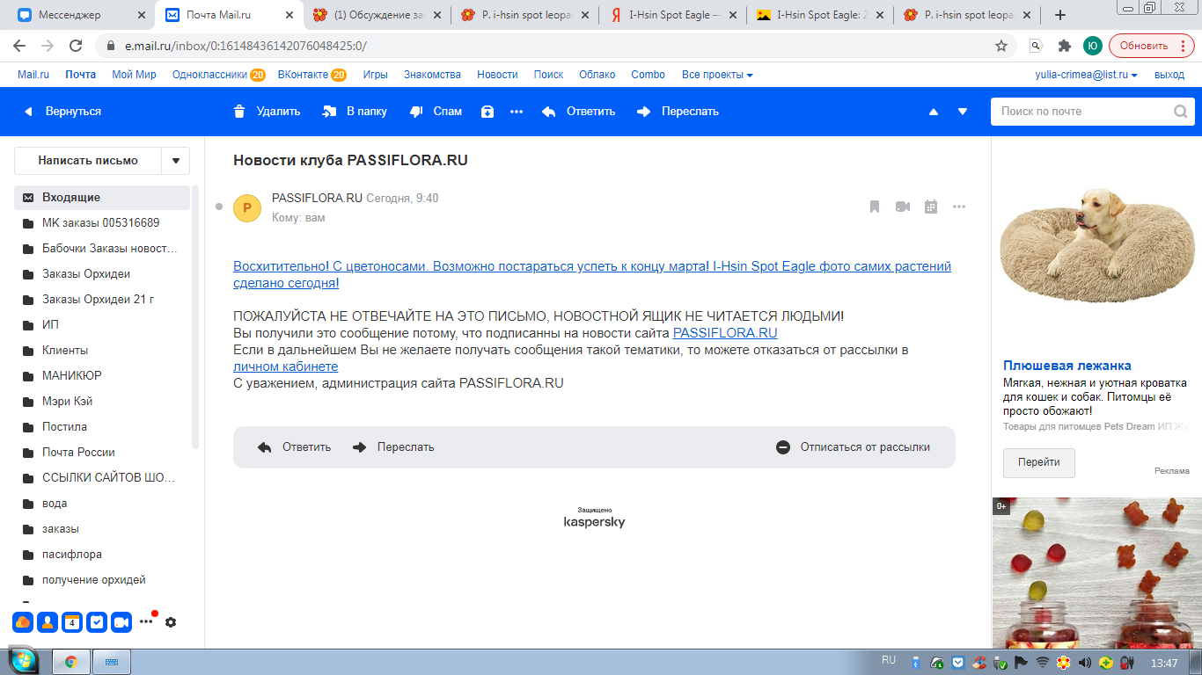Bookmark this page with the Chrome star icon
The width and height of the screenshot is (1202, 675).
(1000, 46)
